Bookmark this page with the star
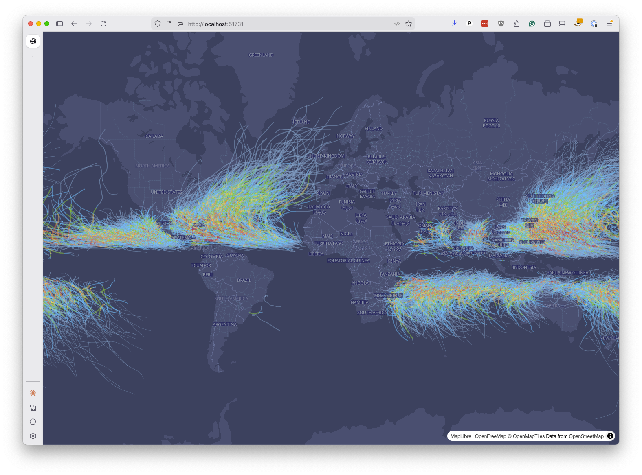 click(409, 24)
